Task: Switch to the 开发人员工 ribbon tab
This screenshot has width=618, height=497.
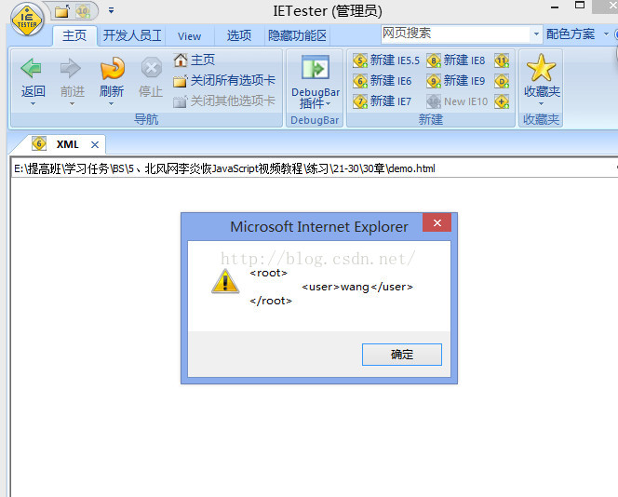Action: [132, 35]
